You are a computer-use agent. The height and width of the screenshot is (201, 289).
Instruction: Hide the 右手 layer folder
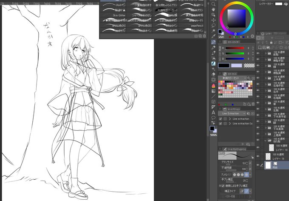(x=258, y=91)
